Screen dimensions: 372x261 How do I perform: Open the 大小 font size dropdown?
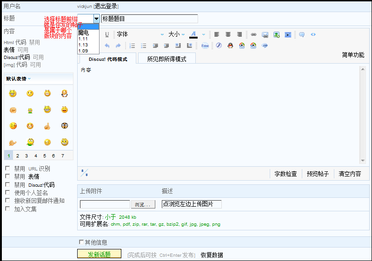click(176, 34)
